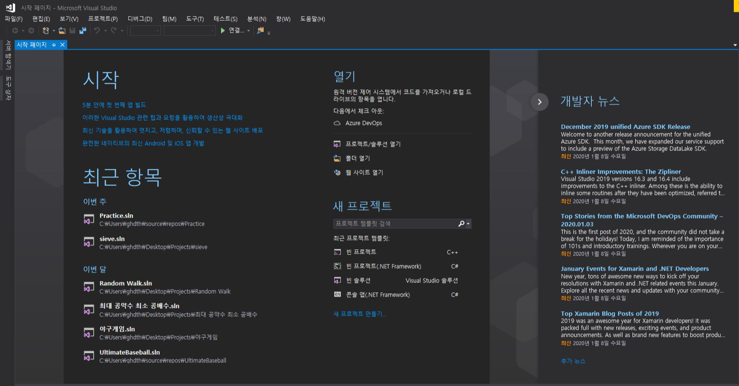
Task: Click the Open File toolbar icon
Action: point(62,31)
